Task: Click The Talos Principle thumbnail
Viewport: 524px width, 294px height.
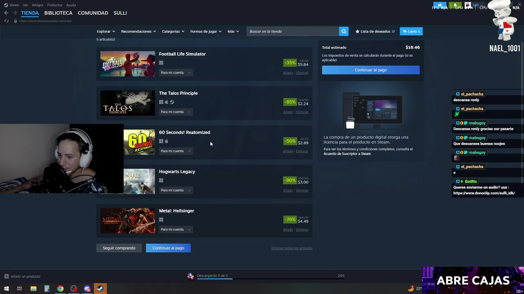Action: pos(128,103)
